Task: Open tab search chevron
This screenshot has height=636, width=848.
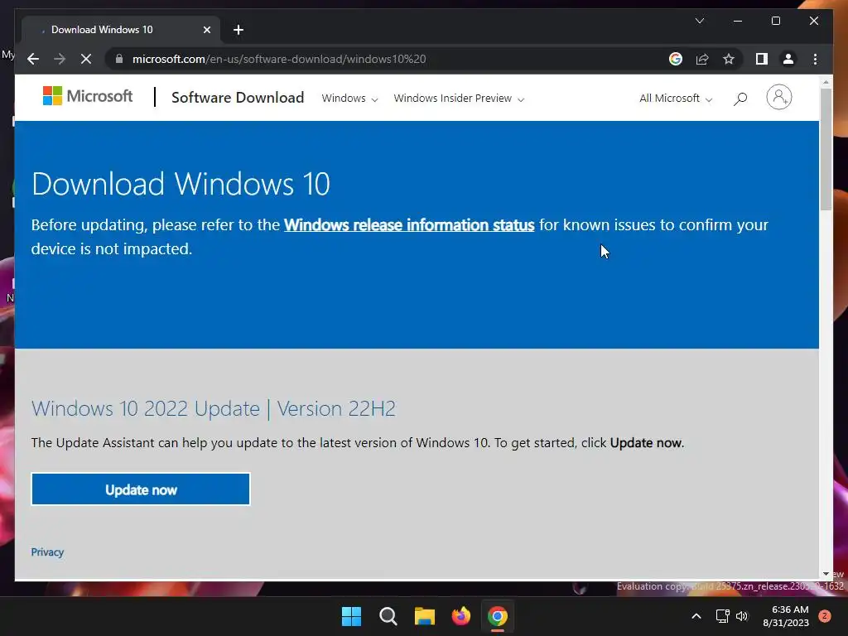Action: point(699,21)
